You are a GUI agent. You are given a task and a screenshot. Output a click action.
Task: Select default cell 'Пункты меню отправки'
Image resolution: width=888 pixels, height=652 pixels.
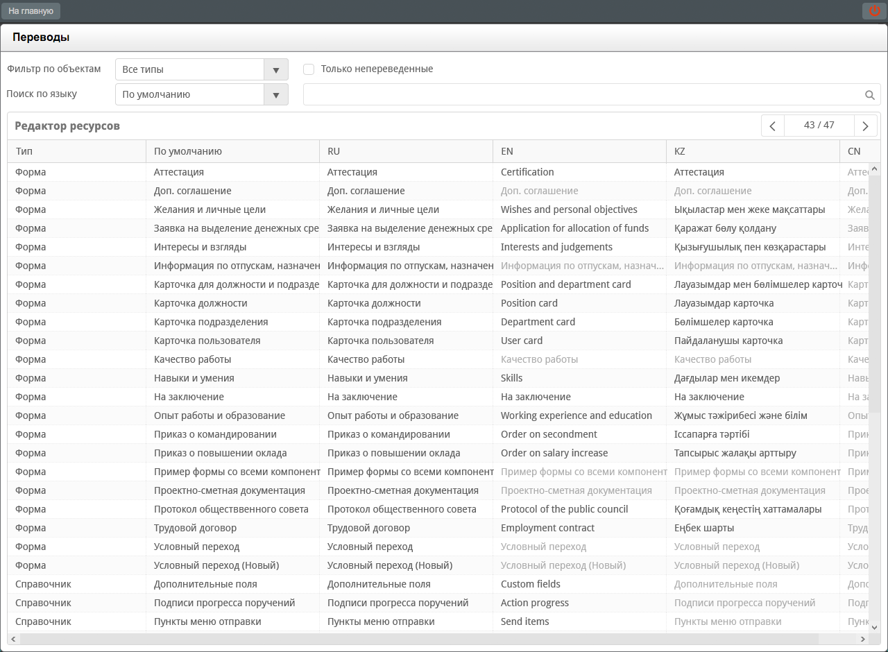point(233,621)
